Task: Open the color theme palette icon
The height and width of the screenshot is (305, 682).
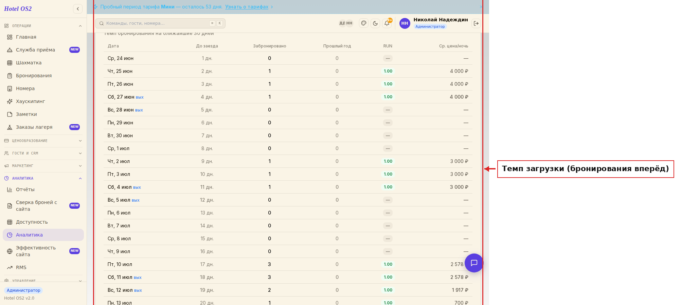Action: pyautogui.click(x=364, y=23)
